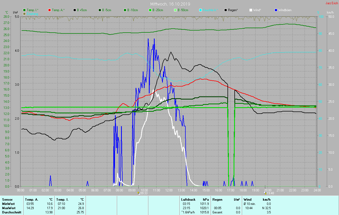Click the dark green Temp. I. legend swatch
Viewport: 339px width, 215px height.
point(25,10)
